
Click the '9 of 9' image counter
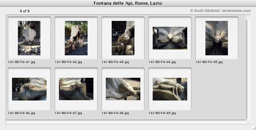tap(25, 11)
